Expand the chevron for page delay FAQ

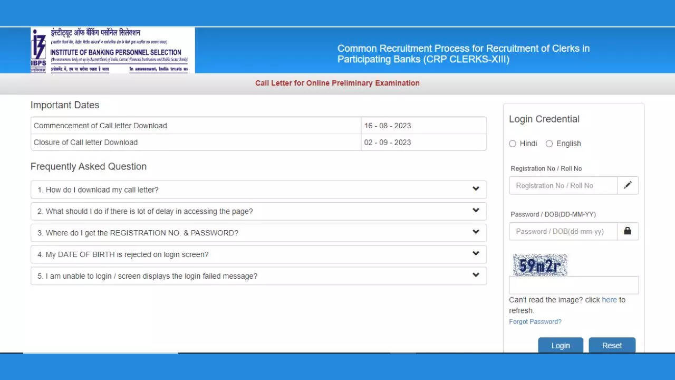pyautogui.click(x=476, y=211)
